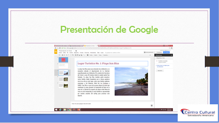Select slide 1 thumbnail
The height and width of the screenshot is (123, 219).
(63, 60)
